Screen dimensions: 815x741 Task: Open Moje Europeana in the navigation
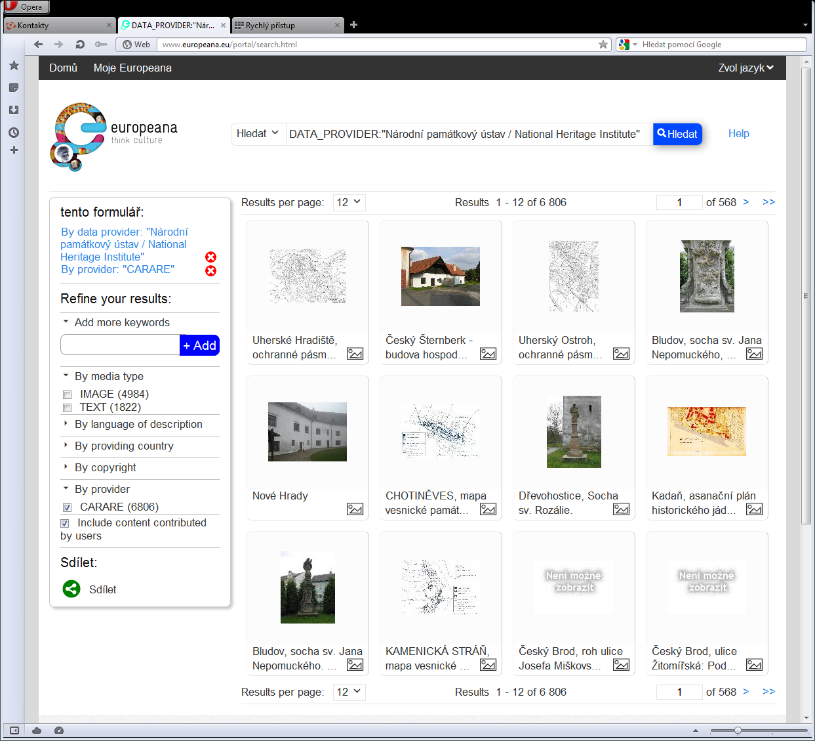click(x=132, y=68)
